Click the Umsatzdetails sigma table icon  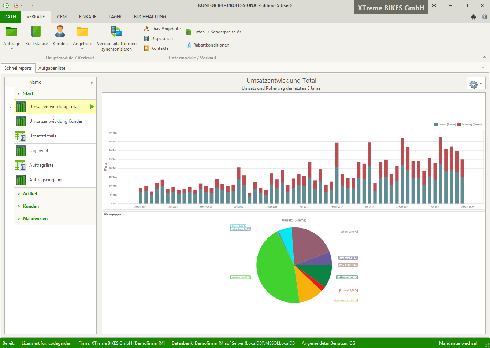tap(21, 136)
